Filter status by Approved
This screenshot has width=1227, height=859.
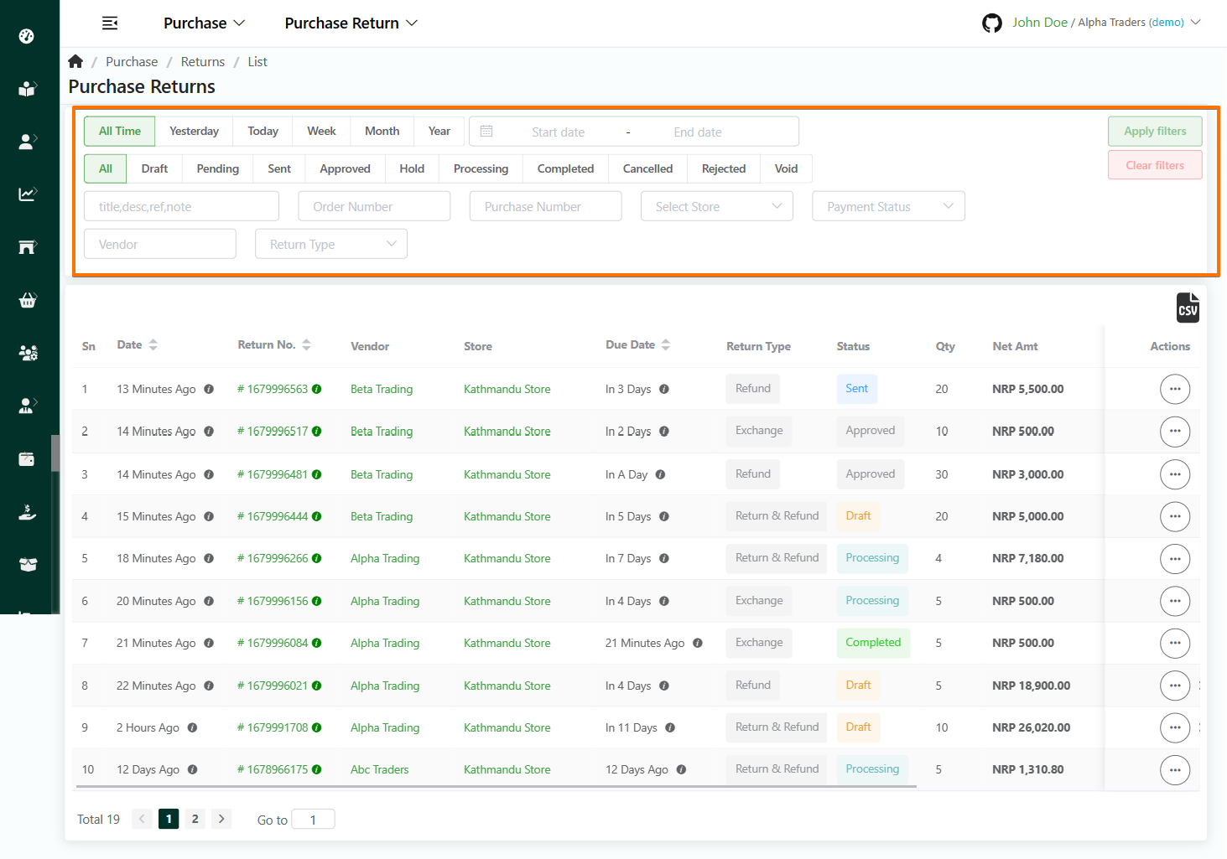click(x=345, y=168)
